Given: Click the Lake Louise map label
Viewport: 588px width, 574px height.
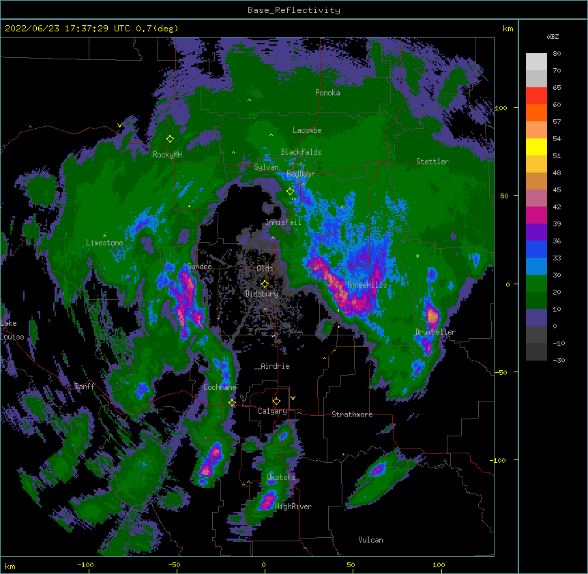Looking at the screenshot, I should [x=12, y=330].
